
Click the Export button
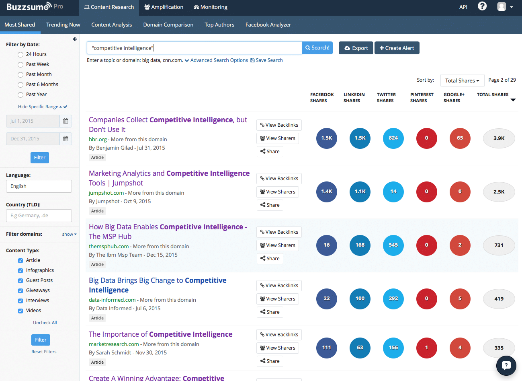click(x=356, y=48)
